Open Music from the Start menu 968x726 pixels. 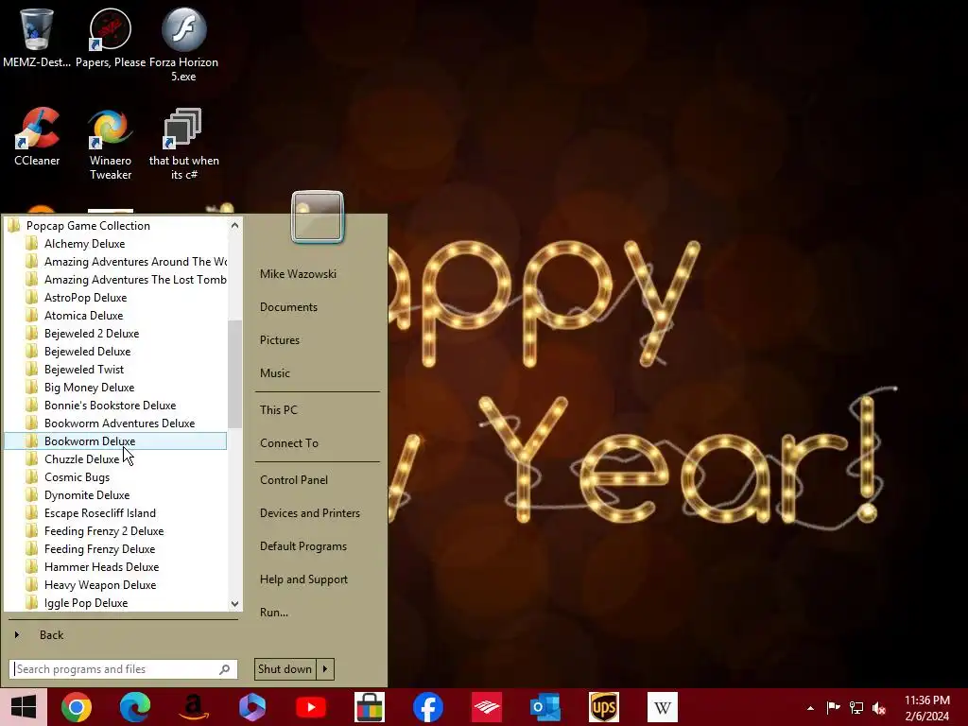click(275, 372)
